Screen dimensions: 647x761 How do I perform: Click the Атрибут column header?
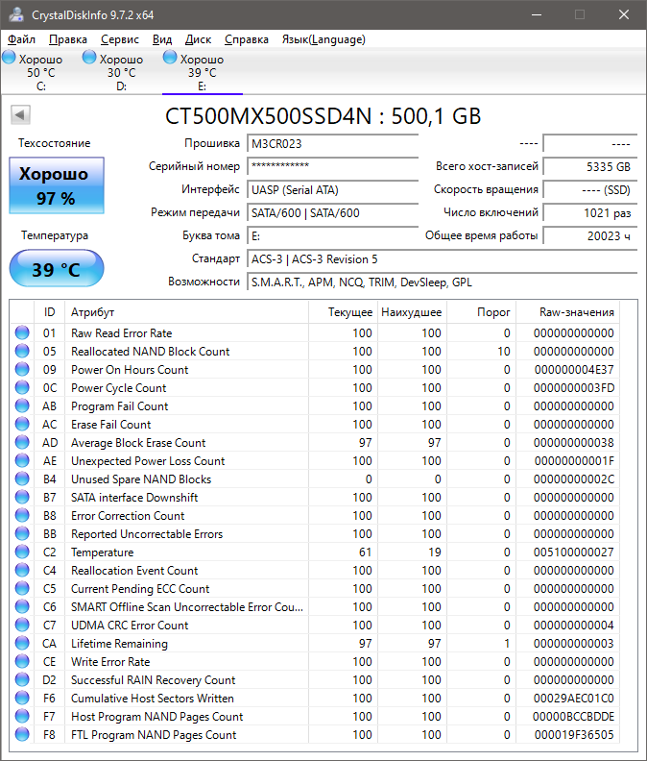coord(186,312)
